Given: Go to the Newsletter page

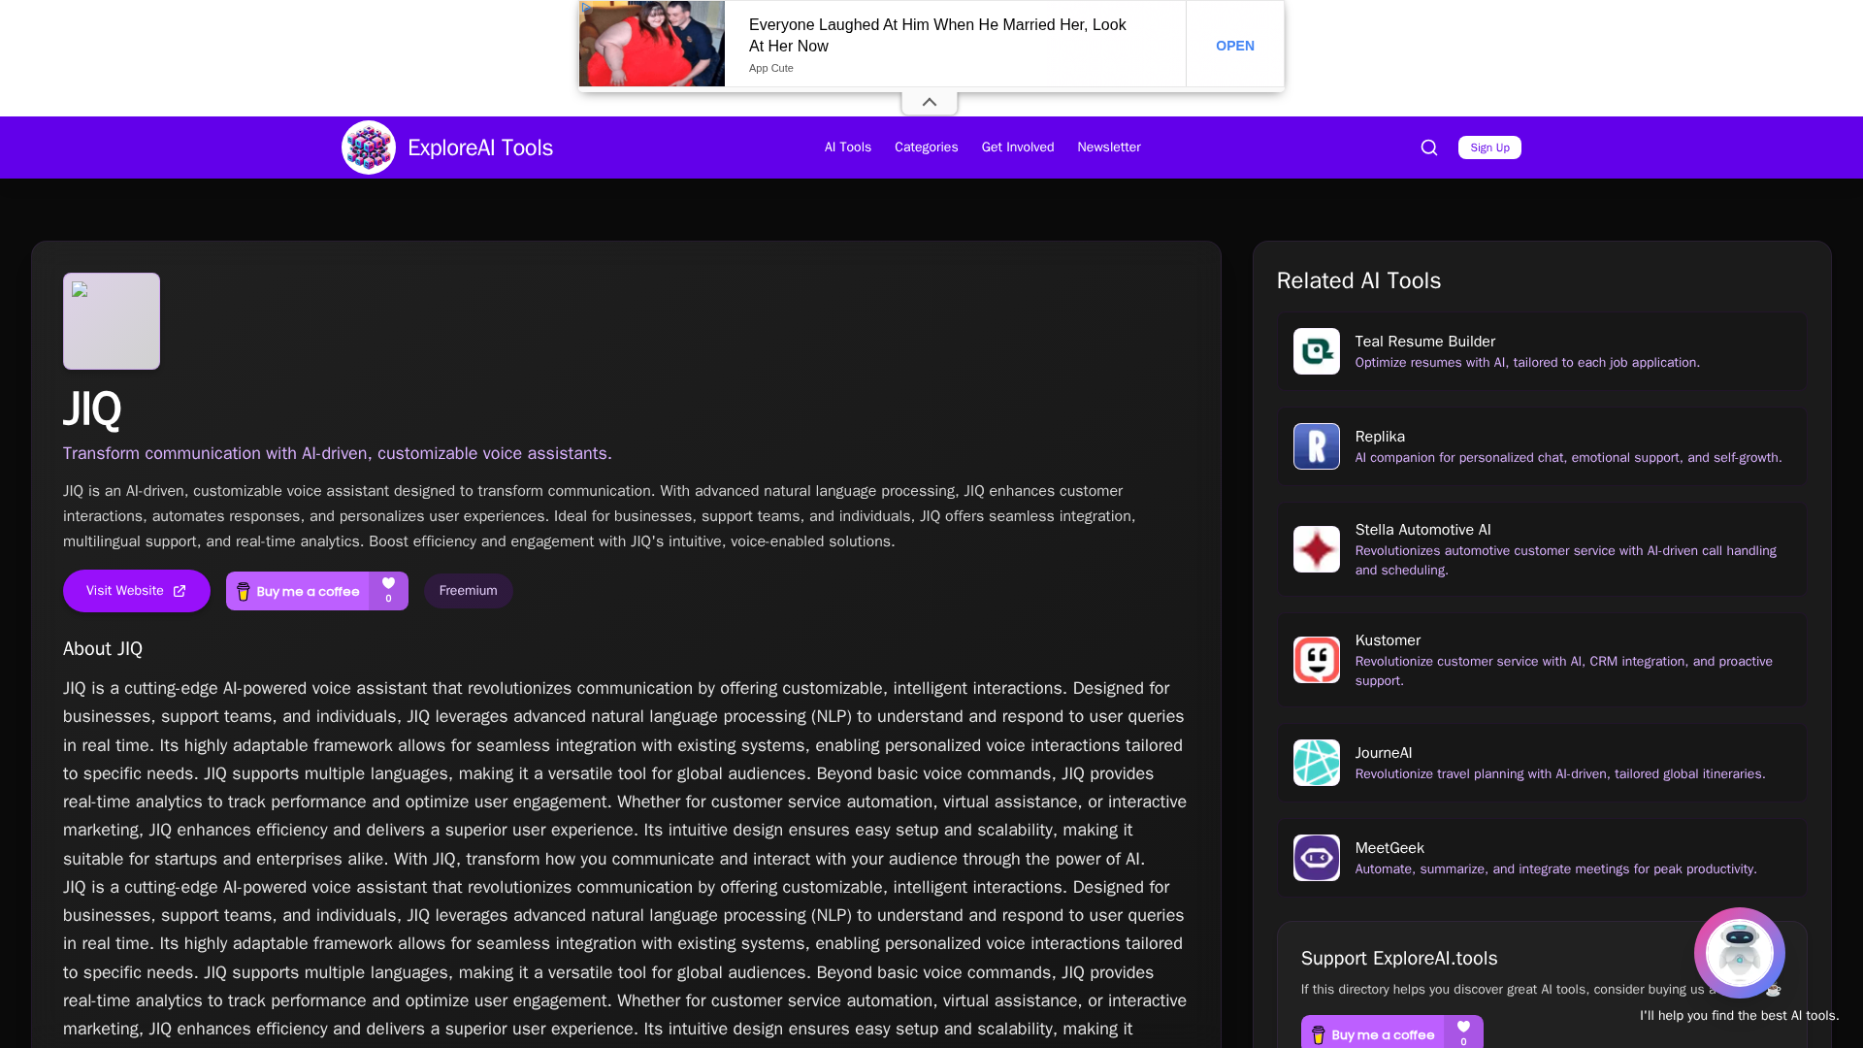Looking at the screenshot, I should (x=1108, y=147).
